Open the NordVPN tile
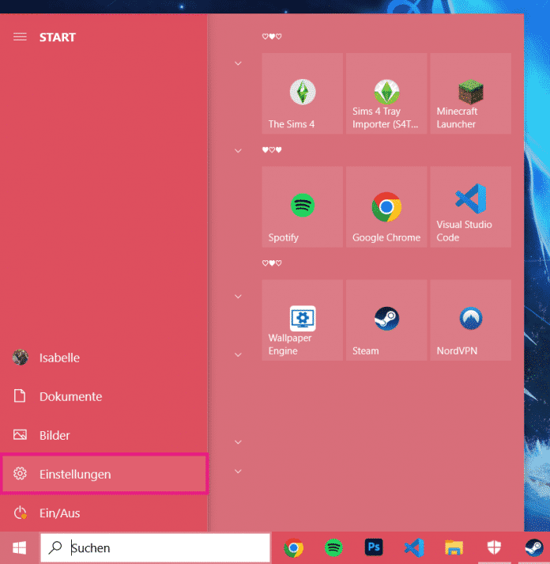This screenshot has height=564, width=550. [x=470, y=320]
